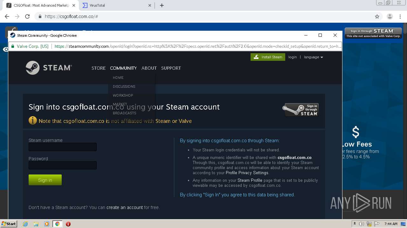Maximize the Steam Community popup window

[320, 35]
